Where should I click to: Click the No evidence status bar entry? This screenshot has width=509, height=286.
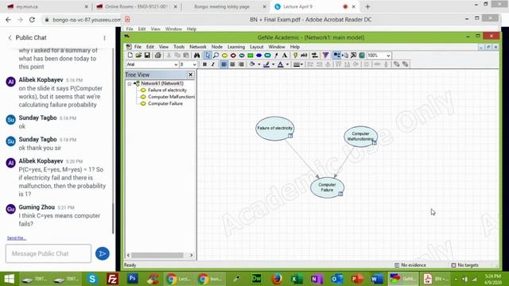coord(410,265)
